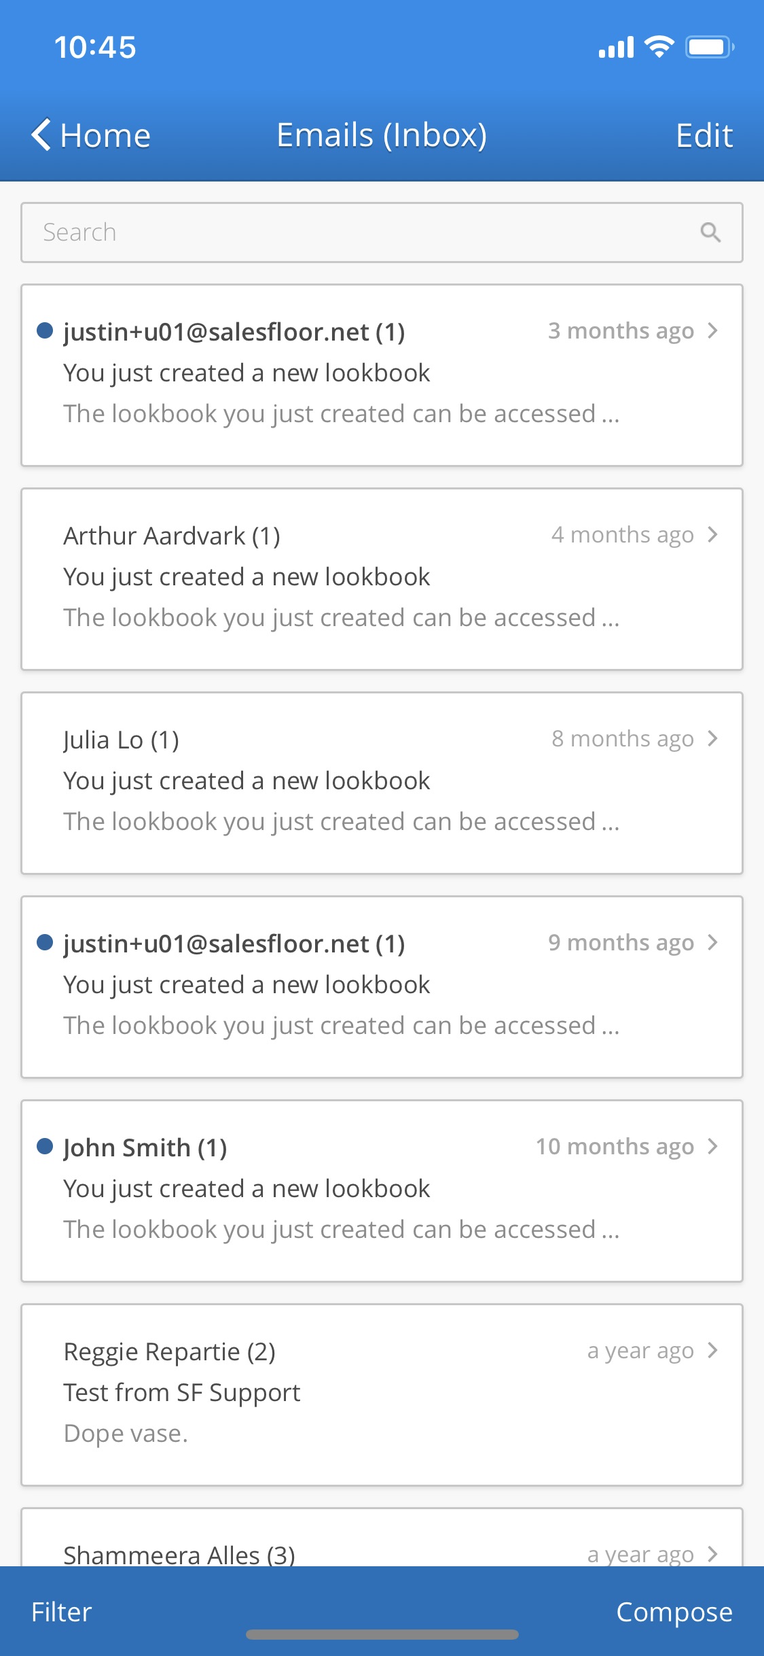764x1656 pixels.
Task: Open Filter options in bottom bar
Action: click(x=62, y=1612)
